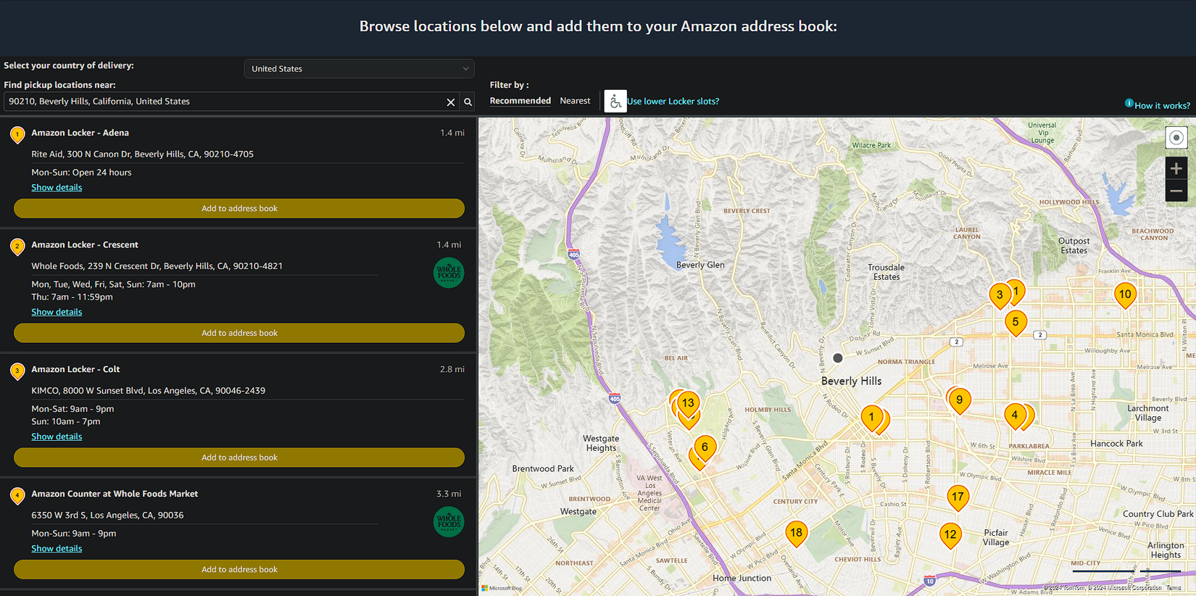Switch to the Nearest filter
Image resolution: width=1196 pixels, height=596 pixels.
(575, 102)
